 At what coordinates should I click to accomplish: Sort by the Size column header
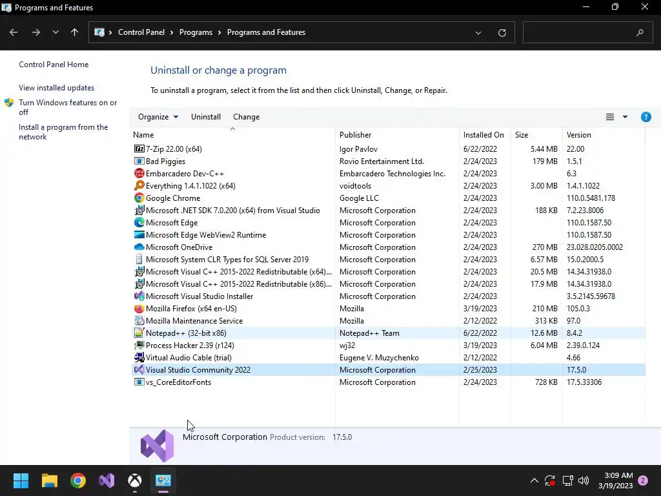[536, 134]
